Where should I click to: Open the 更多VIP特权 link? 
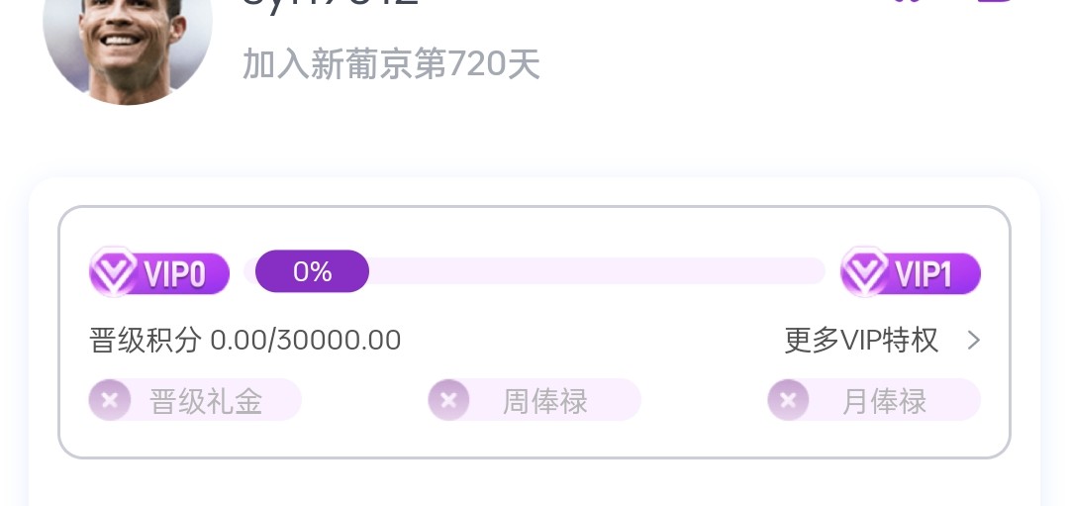click(861, 341)
